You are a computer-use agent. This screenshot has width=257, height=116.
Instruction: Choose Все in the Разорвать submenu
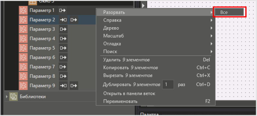(229, 12)
